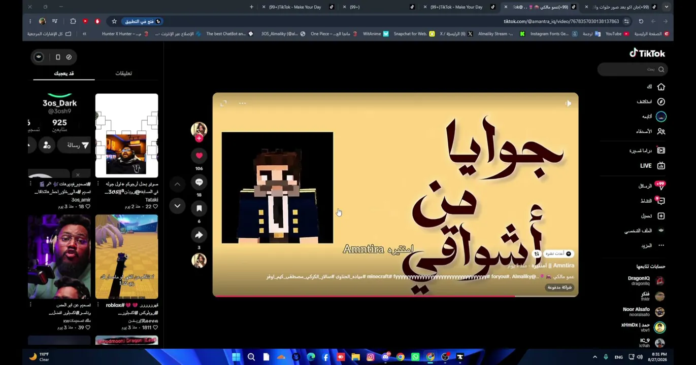This screenshot has height=365, width=696.
Task: Share the video with the arrow icon
Action: coord(199,235)
